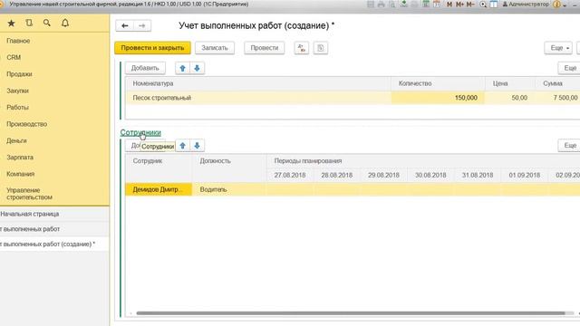Select the Водитель position cell
Screen dimensions: 580x326
229,189
